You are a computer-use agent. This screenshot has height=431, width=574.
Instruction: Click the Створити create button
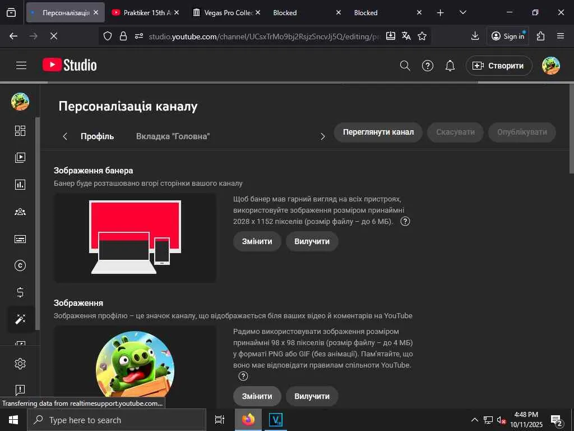[498, 66]
